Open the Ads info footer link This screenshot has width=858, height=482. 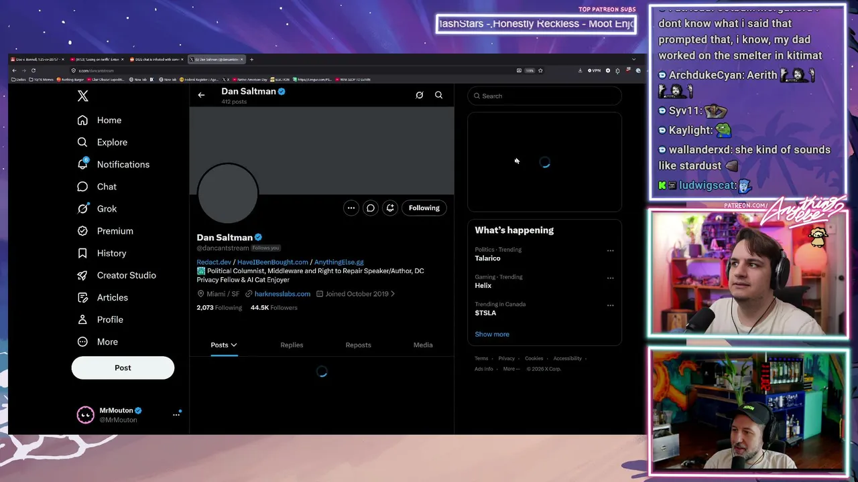click(484, 369)
